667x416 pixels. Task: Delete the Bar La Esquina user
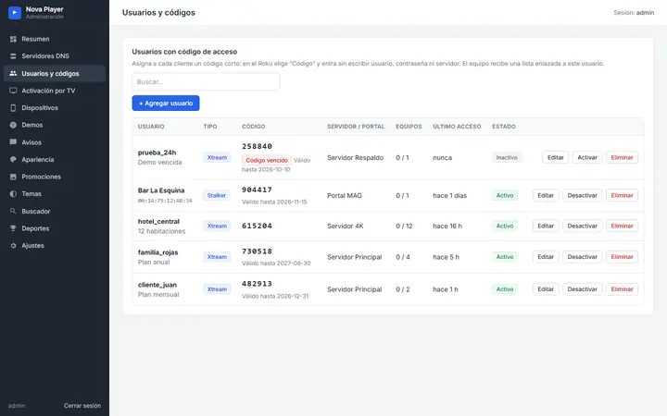622,195
